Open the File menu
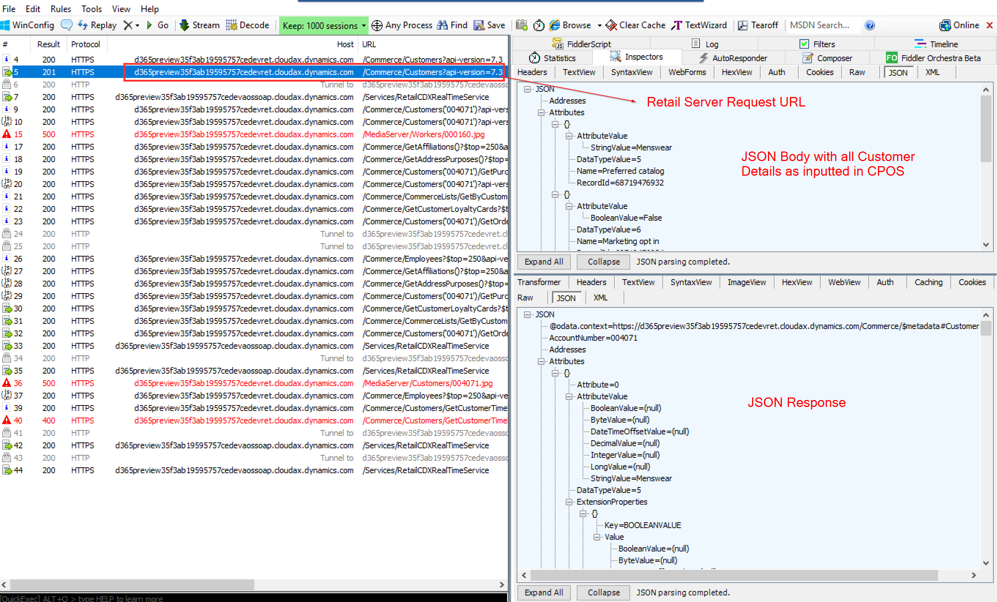 (x=8, y=8)
